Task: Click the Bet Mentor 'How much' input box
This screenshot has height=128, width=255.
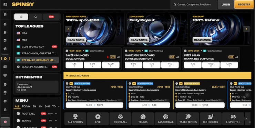Action: pos(37,87)
